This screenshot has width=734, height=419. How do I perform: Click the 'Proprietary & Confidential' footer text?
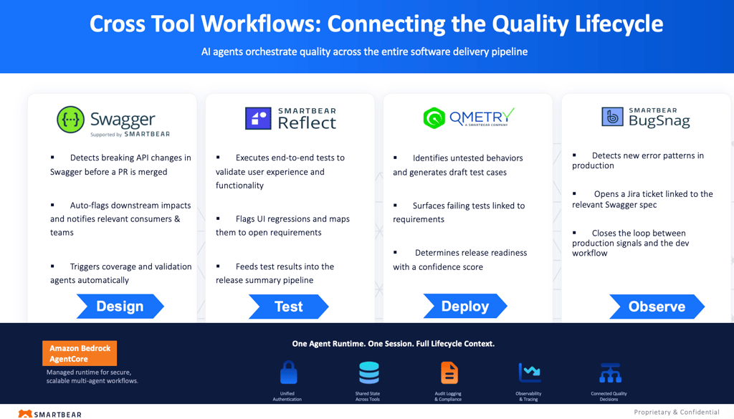[x=677, y=412]
